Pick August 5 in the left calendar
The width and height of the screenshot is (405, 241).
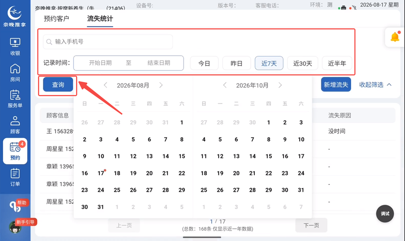(x=133, y=139)
